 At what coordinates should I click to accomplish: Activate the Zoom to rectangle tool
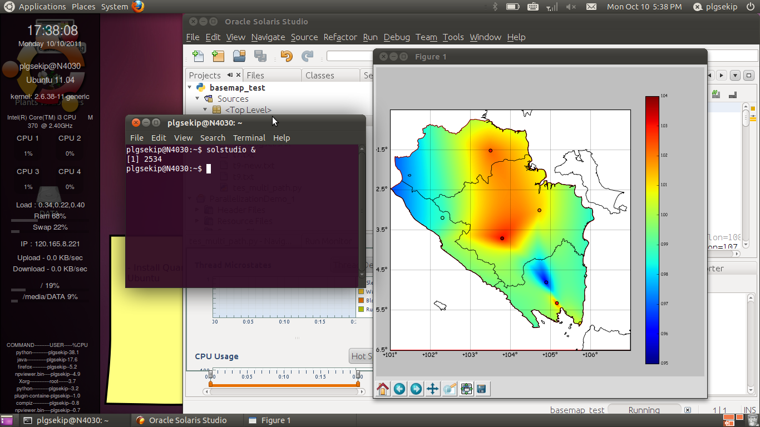[450, 389]
